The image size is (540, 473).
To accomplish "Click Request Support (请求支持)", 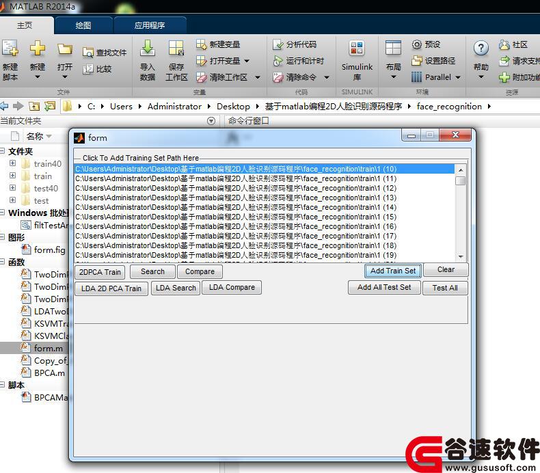I will tap(519, 61).
